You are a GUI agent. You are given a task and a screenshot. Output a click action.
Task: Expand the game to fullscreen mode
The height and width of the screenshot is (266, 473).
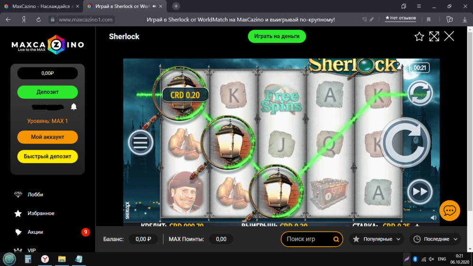point(434,36)
